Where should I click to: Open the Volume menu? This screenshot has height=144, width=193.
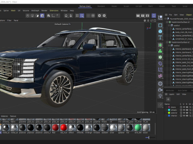point(26,10)
